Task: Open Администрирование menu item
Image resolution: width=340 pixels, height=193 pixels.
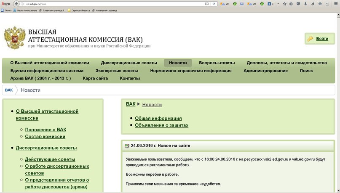Action: coord(265,71)
